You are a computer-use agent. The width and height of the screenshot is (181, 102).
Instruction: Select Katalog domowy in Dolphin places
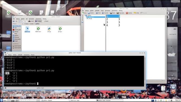click(17, 26)
